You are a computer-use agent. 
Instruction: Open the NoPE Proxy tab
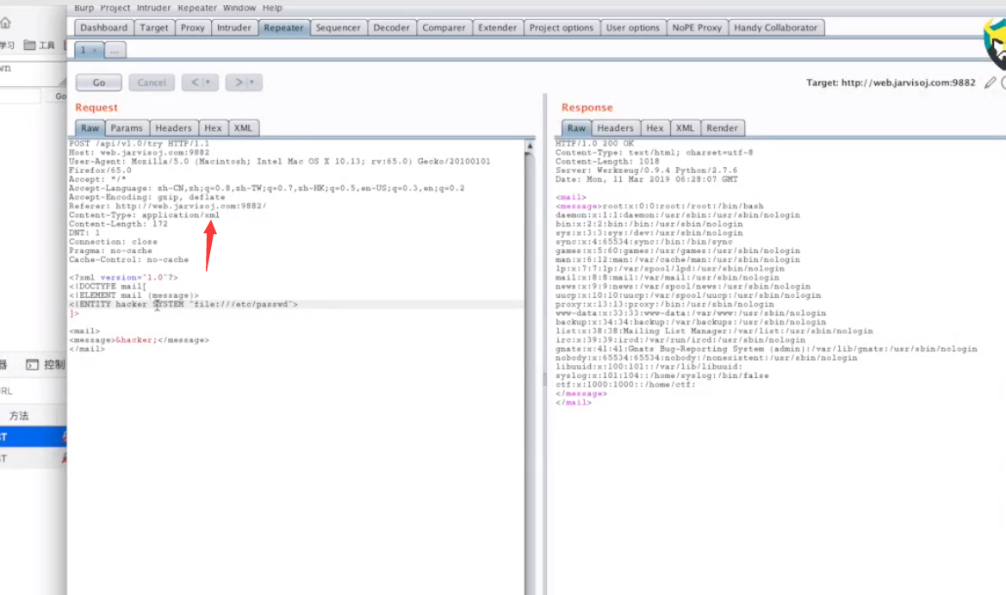pos(697,28)
